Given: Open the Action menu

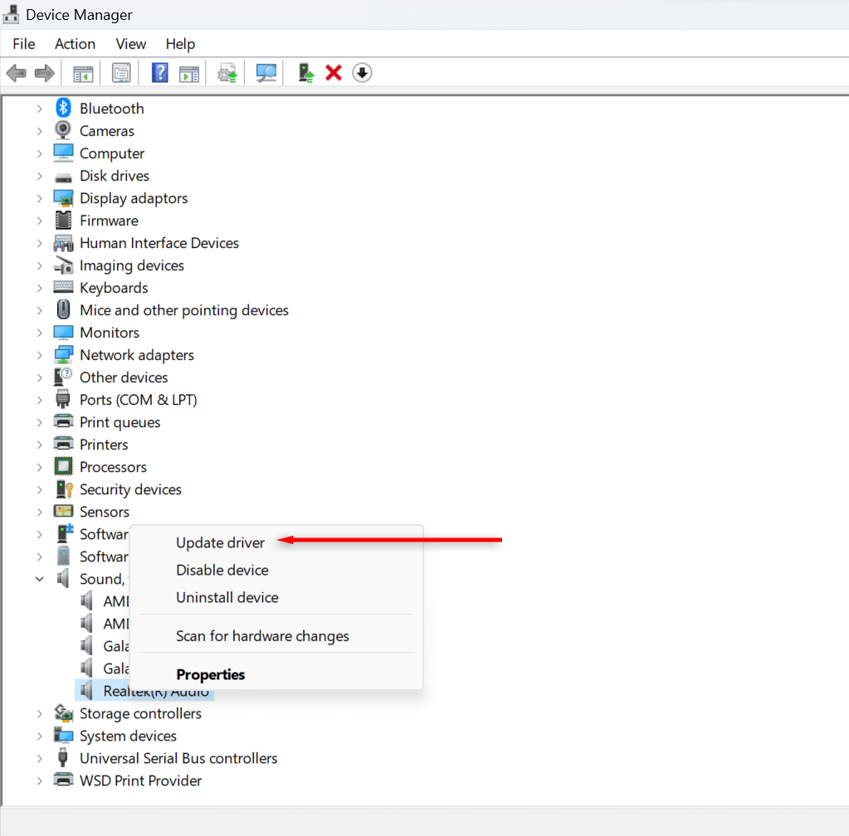Looking at the screenshot, I should 75,44.
